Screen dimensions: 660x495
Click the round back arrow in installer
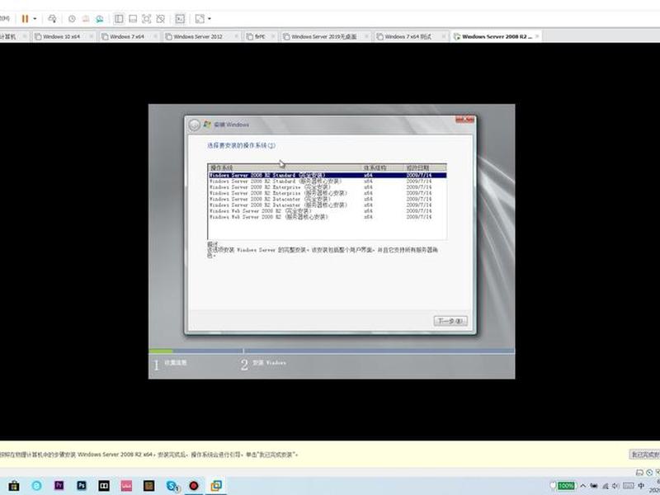tap(194, 125)
